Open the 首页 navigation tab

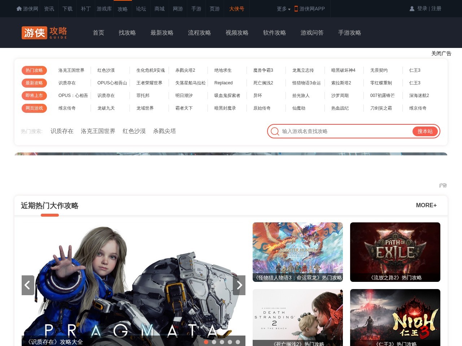(99, 33)
